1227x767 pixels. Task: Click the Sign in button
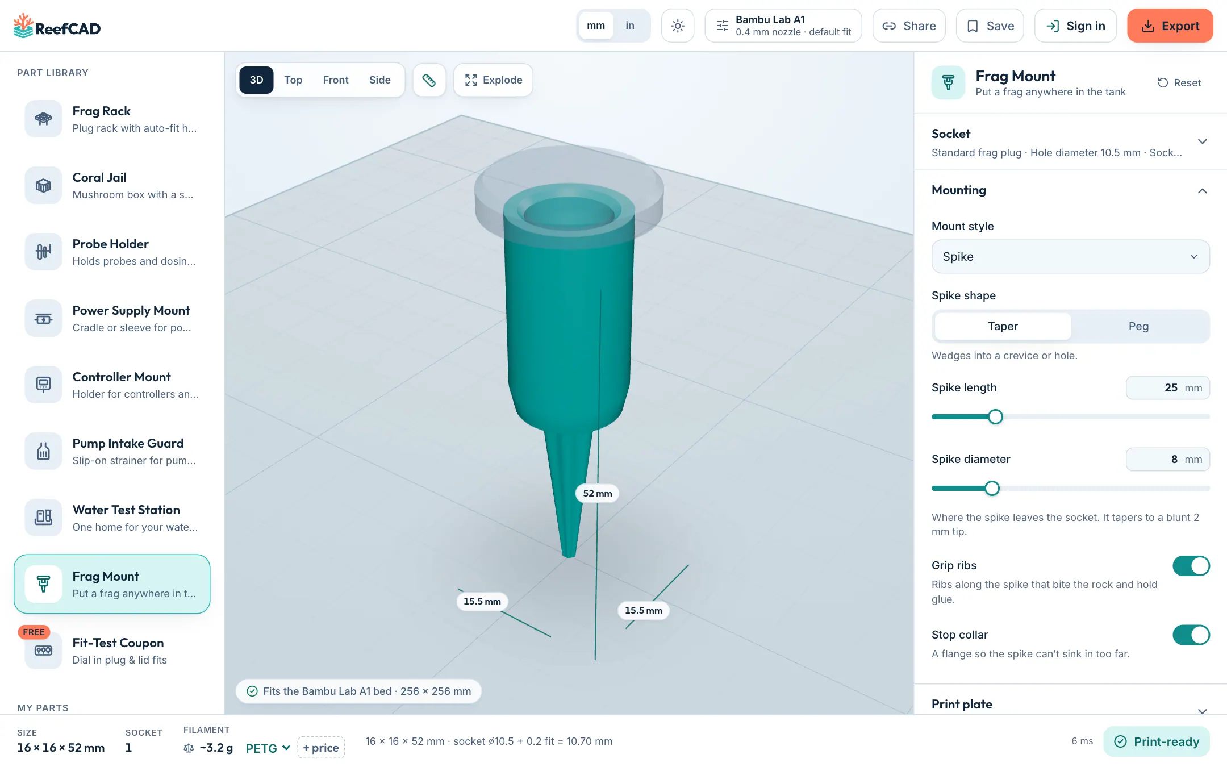[1075, 26]
